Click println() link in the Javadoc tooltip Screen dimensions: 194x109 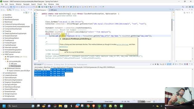[x=64, y=47]
